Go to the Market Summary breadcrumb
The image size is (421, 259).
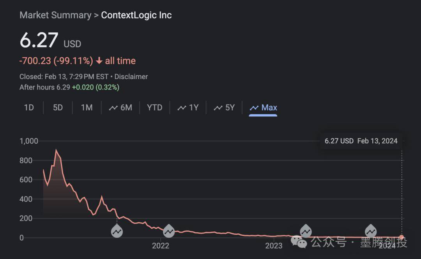click(55, 15)
